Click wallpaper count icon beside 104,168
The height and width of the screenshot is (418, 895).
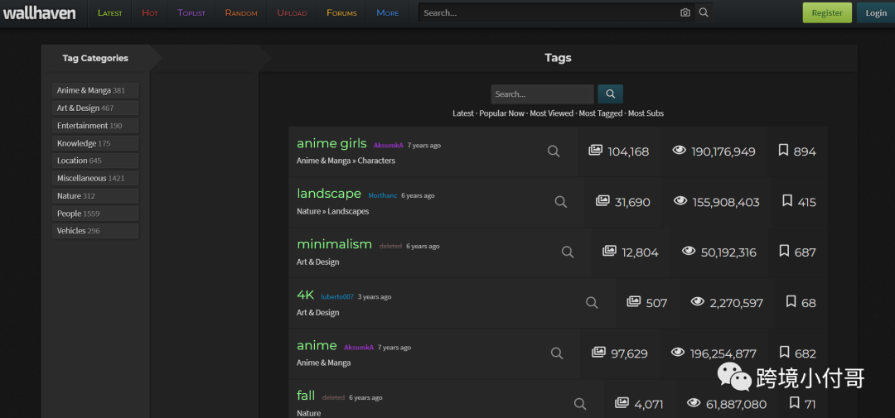(x=595, y=151)
